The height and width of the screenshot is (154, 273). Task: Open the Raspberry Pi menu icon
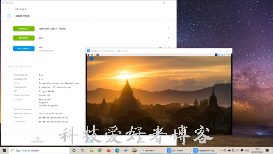(88, 55)
